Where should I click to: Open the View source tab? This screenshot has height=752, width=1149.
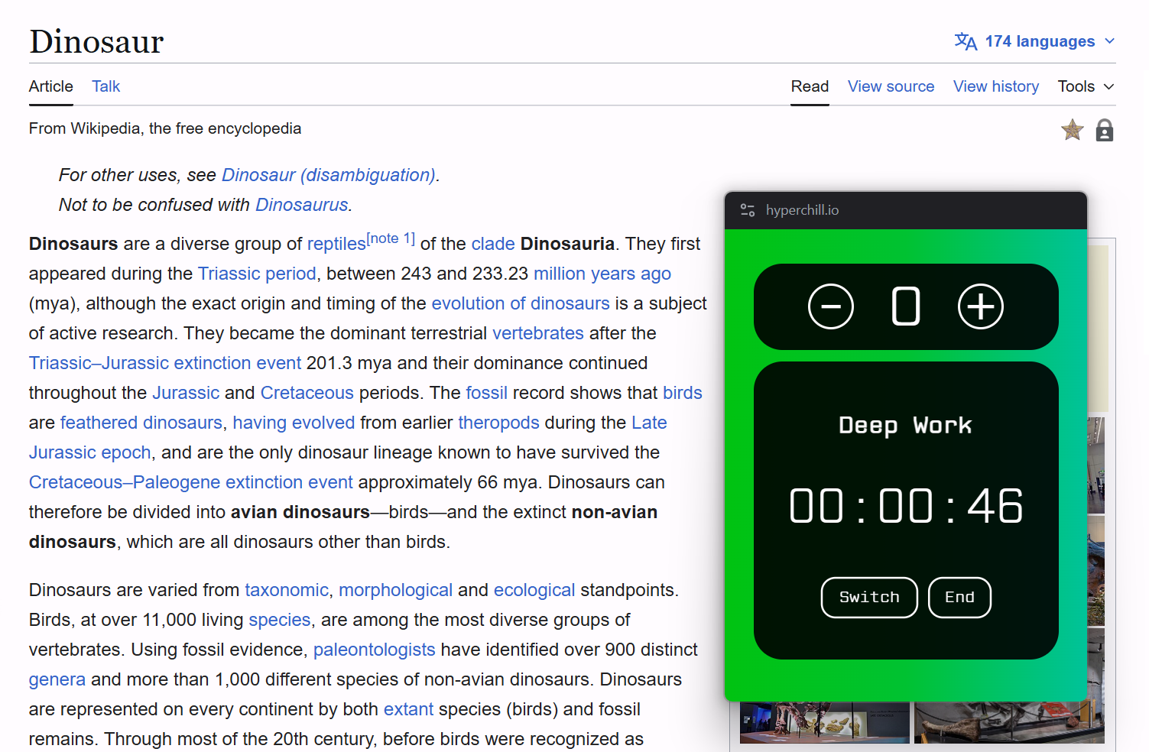[x=891, y=86]
